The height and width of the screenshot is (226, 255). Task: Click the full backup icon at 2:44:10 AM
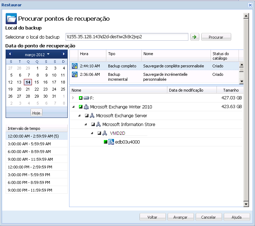tap(74, 66)
